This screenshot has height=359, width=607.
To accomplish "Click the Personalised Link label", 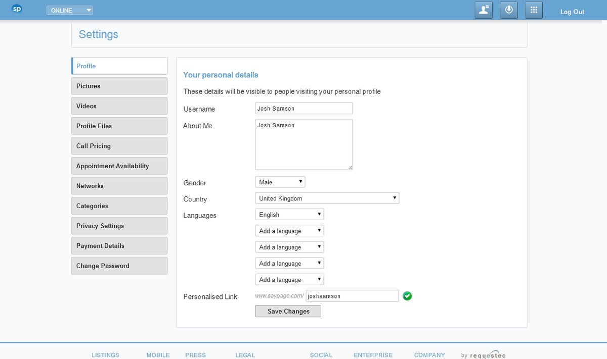I will tap(210, 296).
